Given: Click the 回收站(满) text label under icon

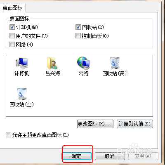Looking at the screenshot, I should click(114, 73).
